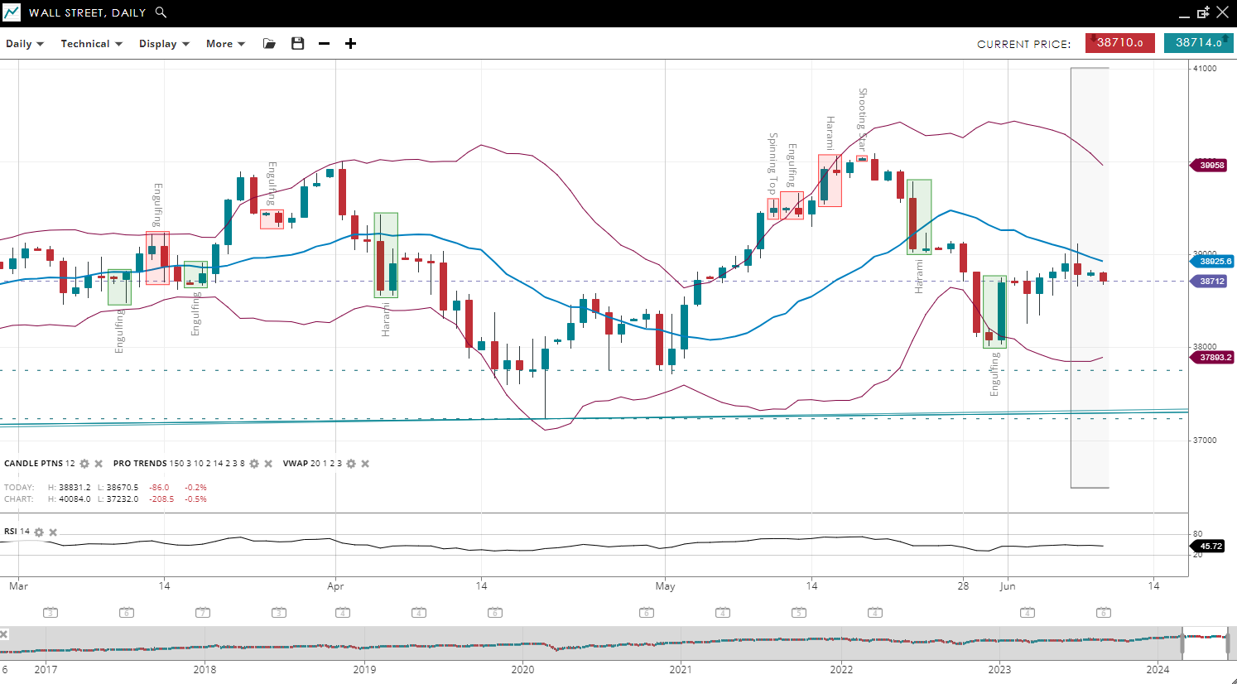Click the red sell price 38710.0 button
This screenshot has width=1237, height=684.
pyautogui.click(x=1119, y=43)
